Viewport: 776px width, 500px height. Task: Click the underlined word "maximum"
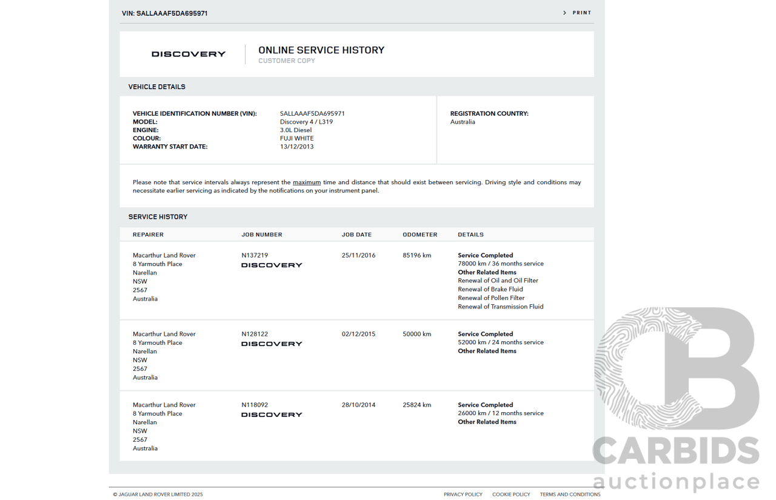[307, 182]
